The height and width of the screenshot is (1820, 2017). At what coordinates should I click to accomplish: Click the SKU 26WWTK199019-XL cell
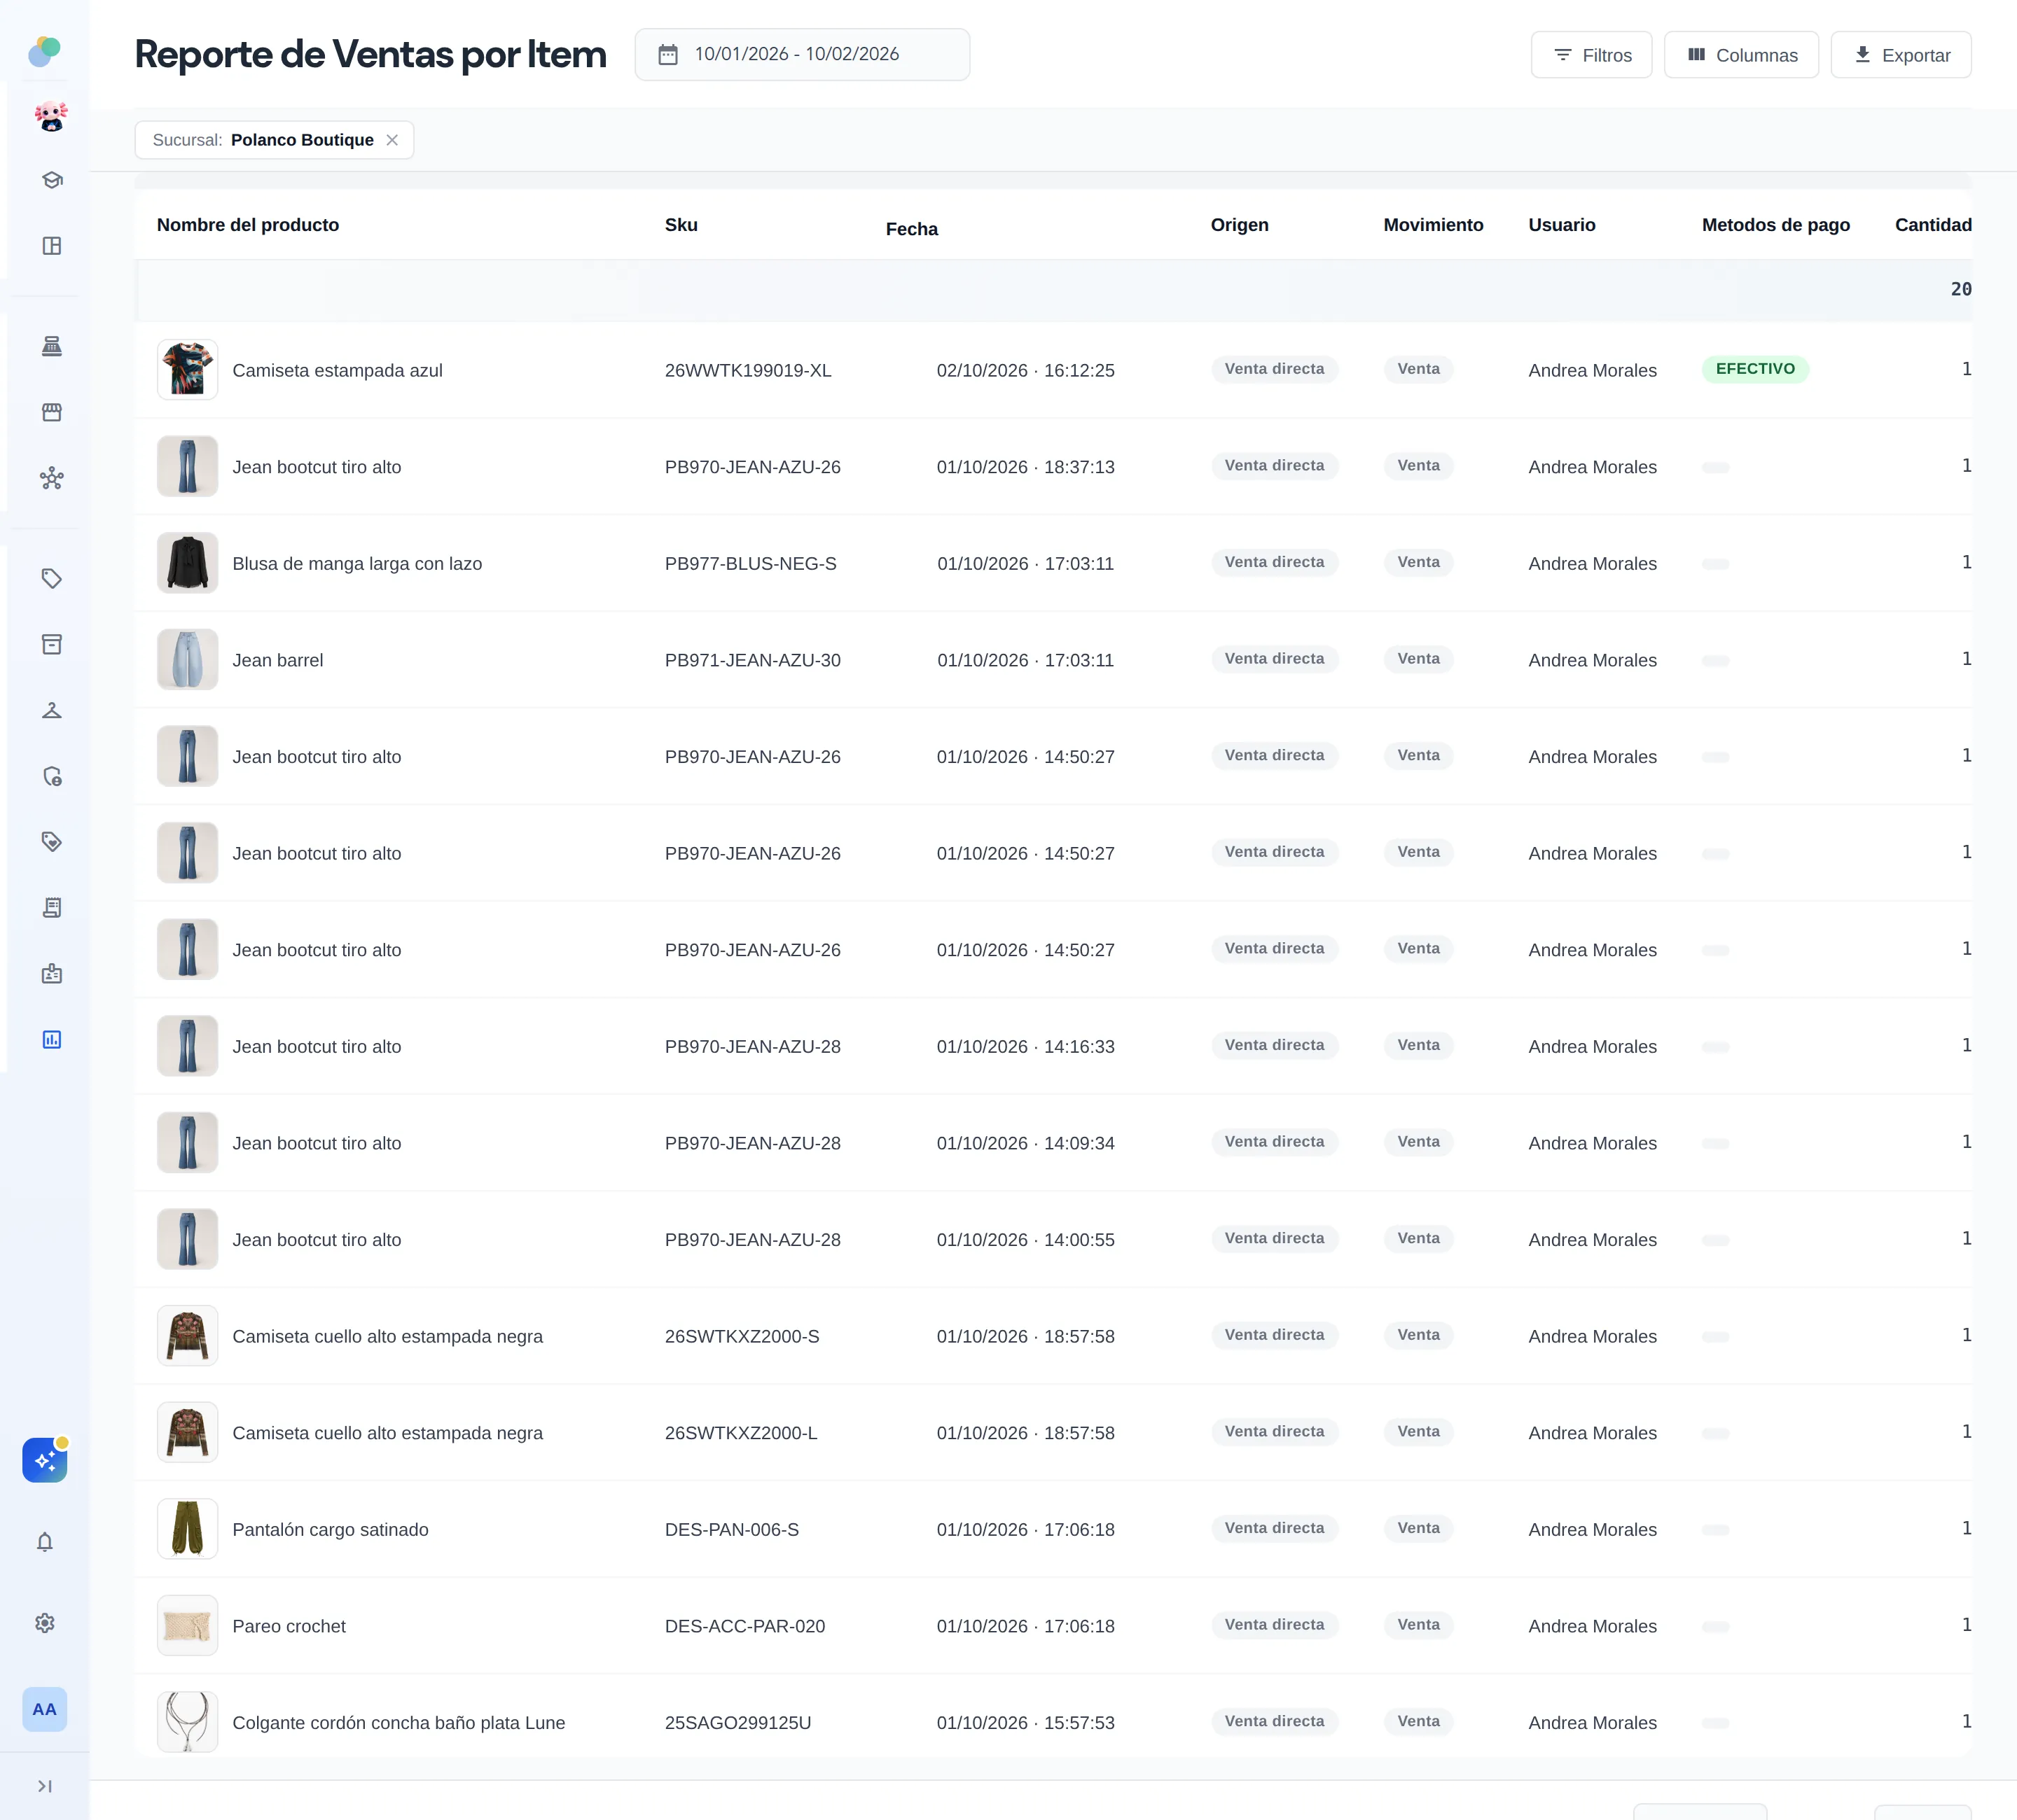coord(749,370)
